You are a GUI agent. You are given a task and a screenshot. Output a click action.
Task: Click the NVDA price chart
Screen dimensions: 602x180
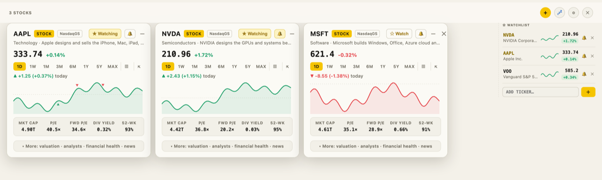(227, 97)
